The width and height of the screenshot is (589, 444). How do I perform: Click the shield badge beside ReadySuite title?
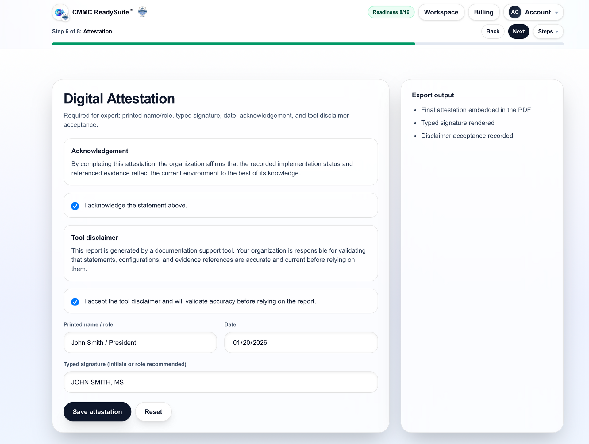click(x=142, y=12)
